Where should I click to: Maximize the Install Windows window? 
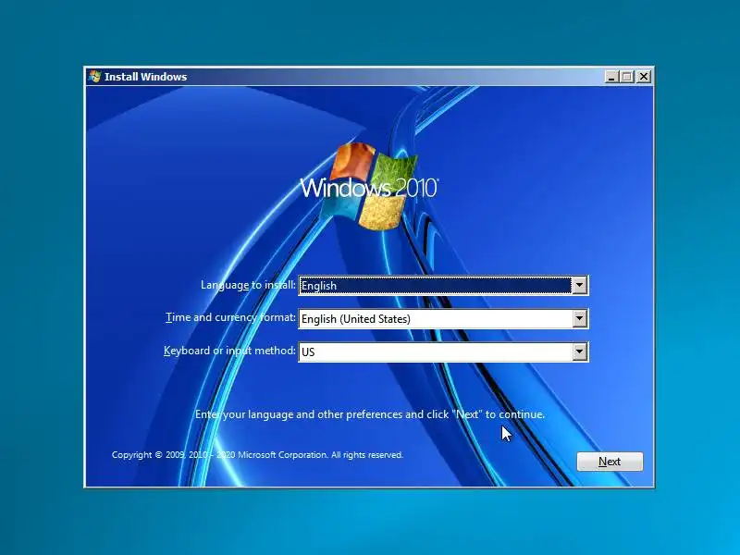tap(627, 77)
